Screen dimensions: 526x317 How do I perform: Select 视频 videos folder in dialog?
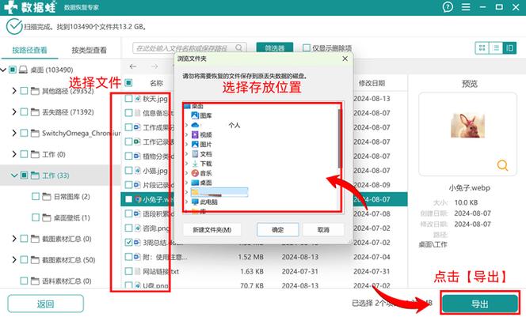202,134
